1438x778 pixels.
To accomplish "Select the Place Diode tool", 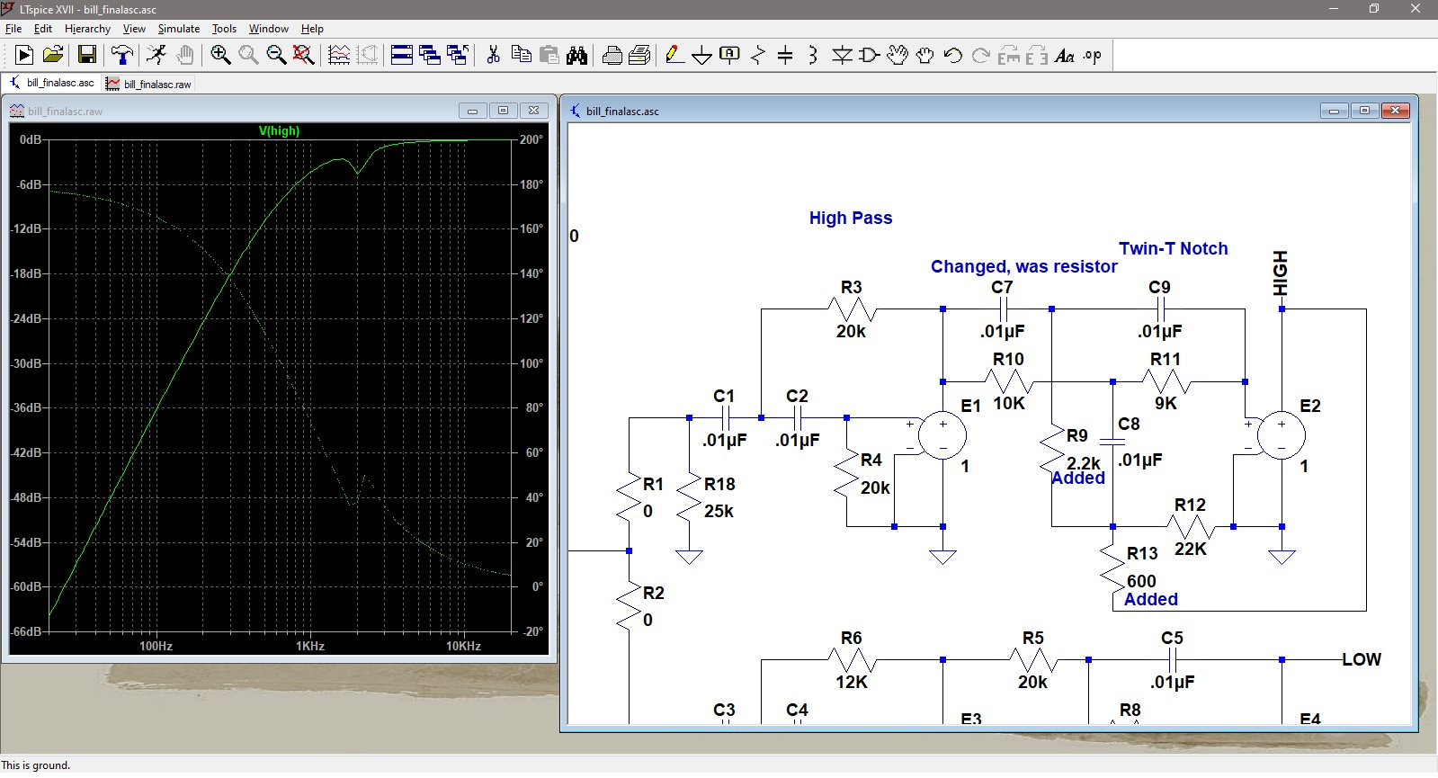I will pyautogui.click(x=842, y=56).
